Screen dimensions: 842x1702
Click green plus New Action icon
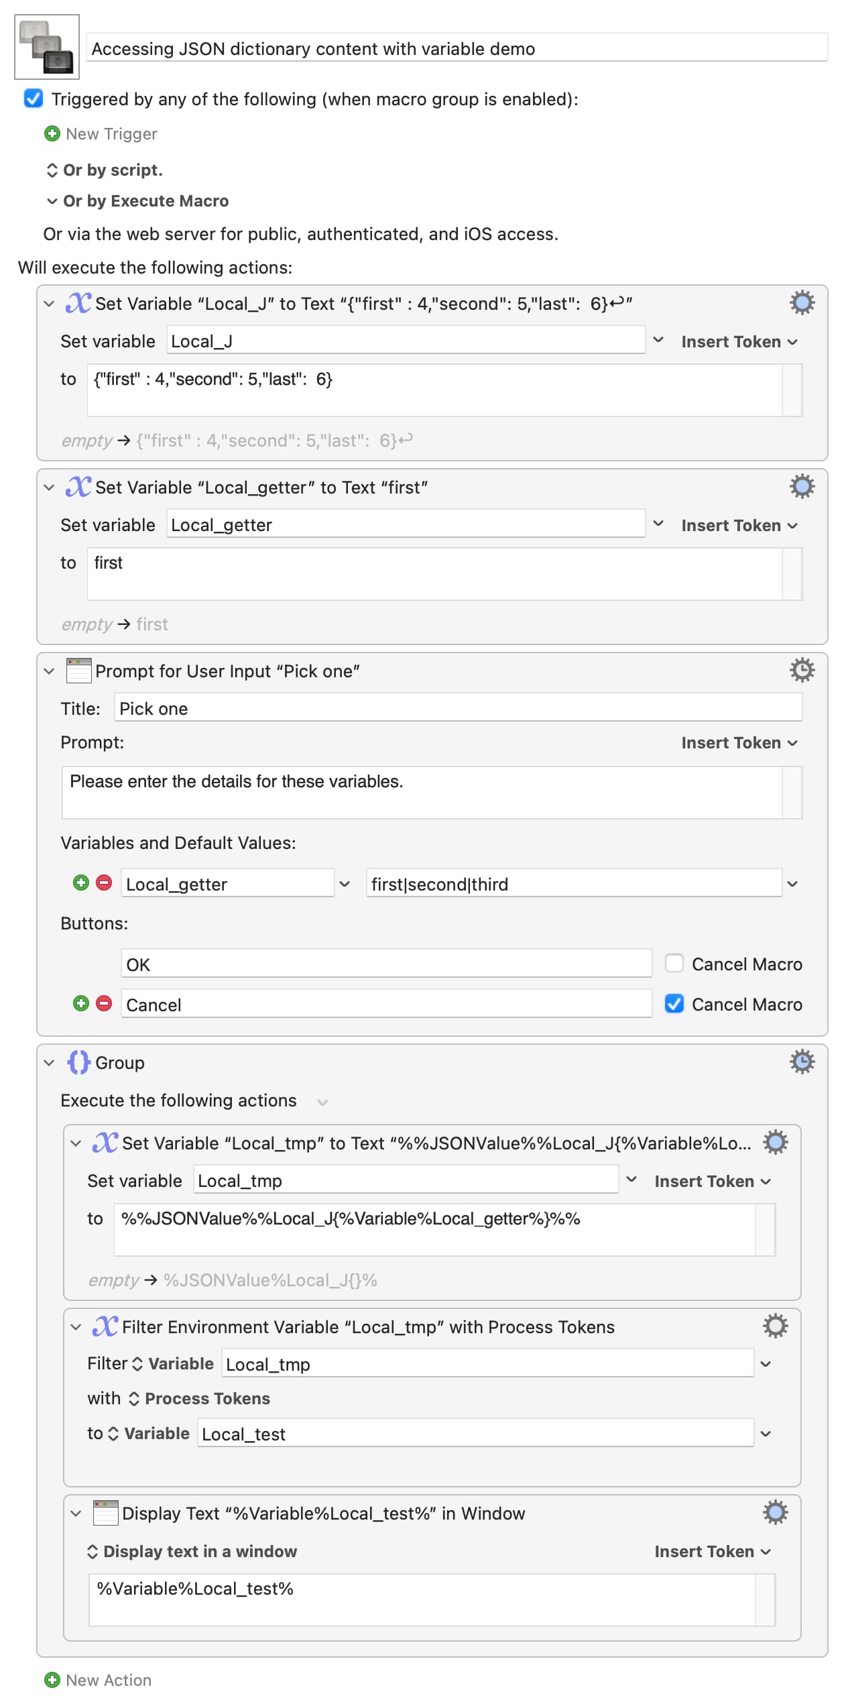click(x=52, y=1679)
